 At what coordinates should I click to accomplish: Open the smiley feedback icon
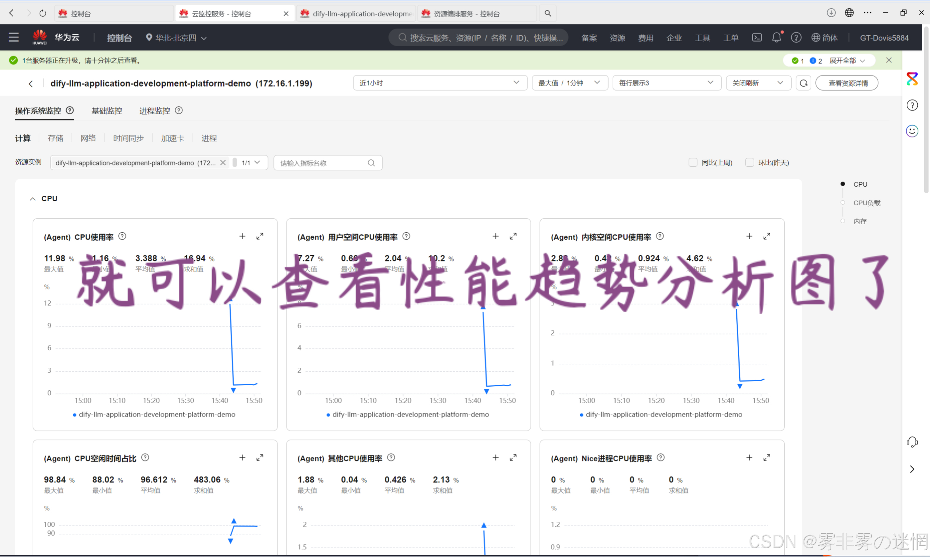point(912,131)
